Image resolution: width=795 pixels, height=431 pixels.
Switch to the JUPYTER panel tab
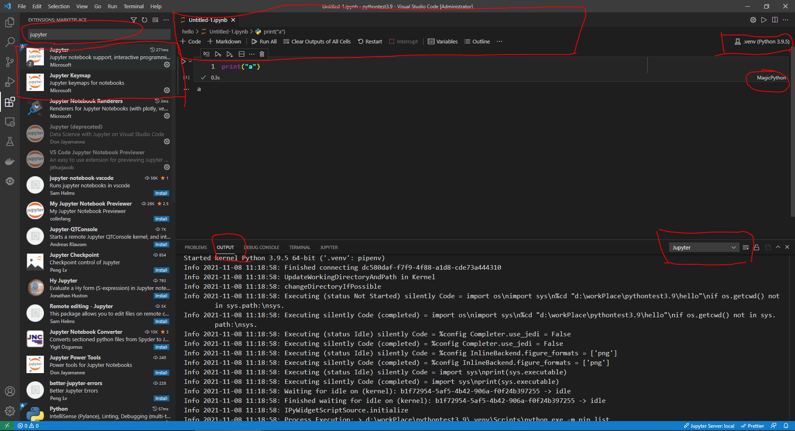coord(329,247)
